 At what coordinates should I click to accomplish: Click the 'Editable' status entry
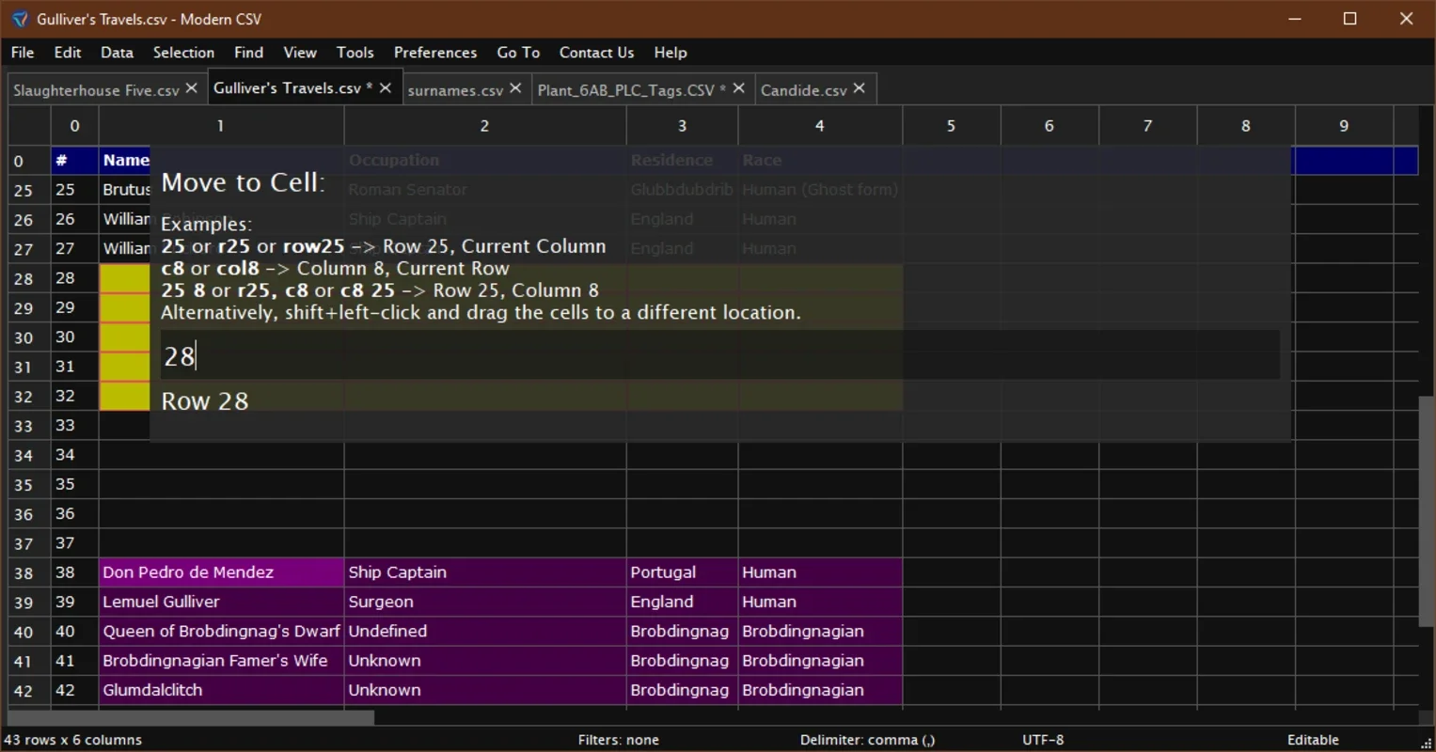pos(1313,740)
